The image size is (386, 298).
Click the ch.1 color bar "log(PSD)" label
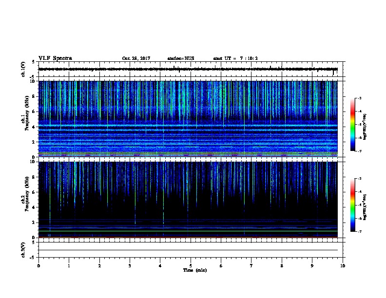365,127
